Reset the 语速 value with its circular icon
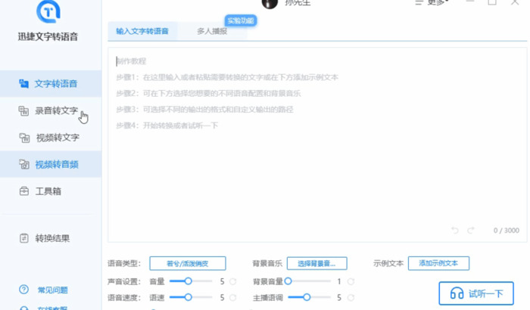The image size is (530, 310). [x=233, y=297]
